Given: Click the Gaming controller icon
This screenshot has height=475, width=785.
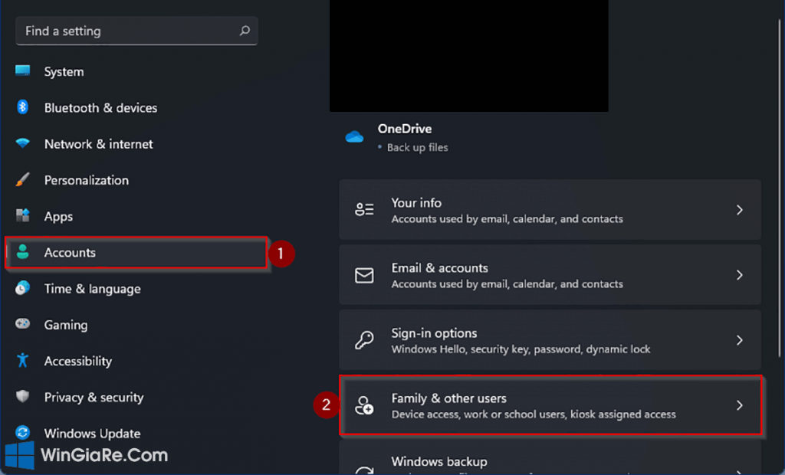Looking at the screenshot, I should (x=23, y=325).
